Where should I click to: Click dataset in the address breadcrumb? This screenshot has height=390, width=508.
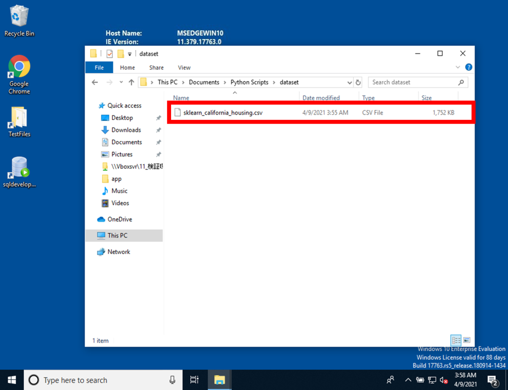289,82
